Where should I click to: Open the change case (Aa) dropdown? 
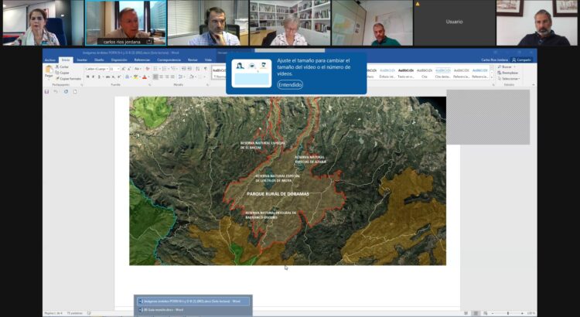[138, 69]
